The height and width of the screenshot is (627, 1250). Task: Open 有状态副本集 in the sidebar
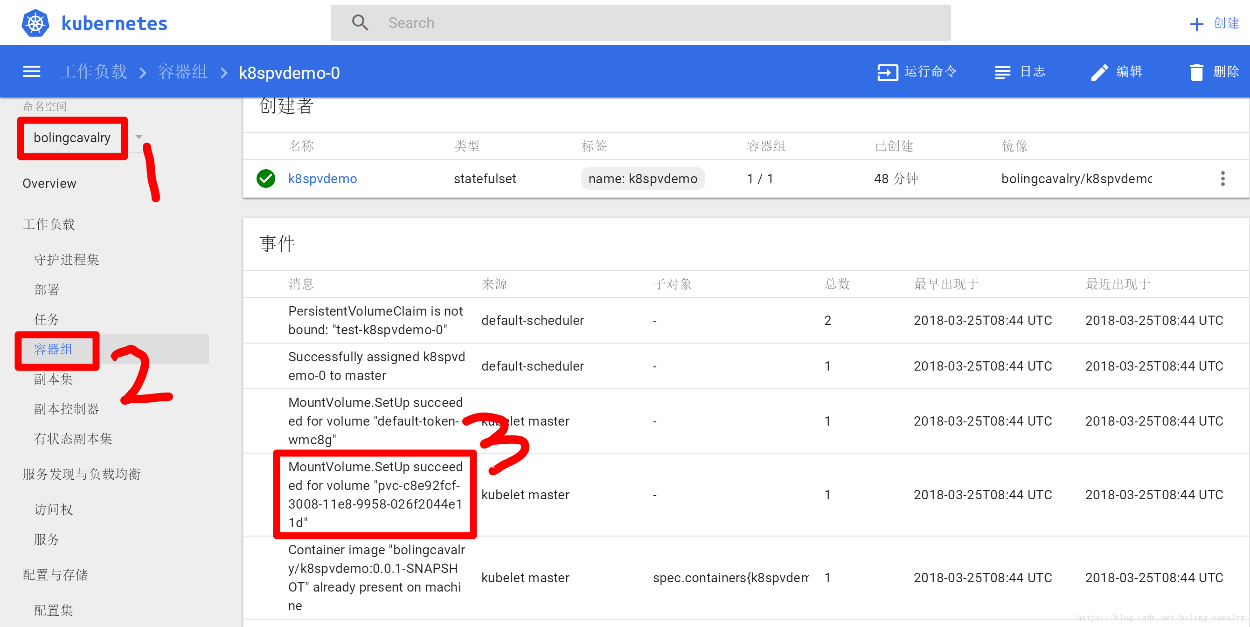point(73,439)
